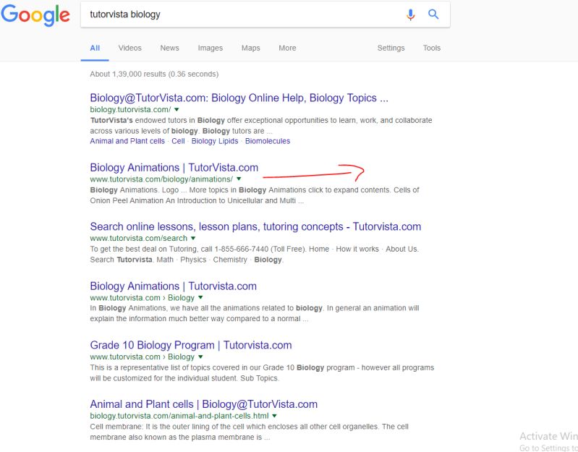578x452 pixels.
Task: Open the Biomolecules sitelink
Action: point(268,141)
